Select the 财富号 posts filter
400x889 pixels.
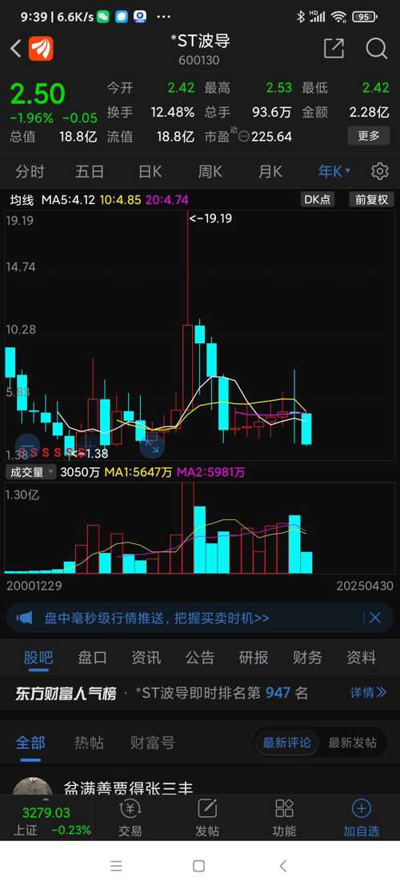point(153,742)
